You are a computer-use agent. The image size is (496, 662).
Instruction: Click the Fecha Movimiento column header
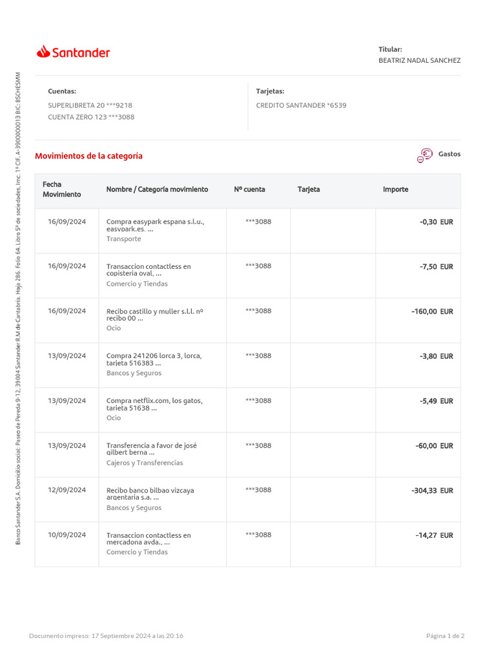(62, 189)
